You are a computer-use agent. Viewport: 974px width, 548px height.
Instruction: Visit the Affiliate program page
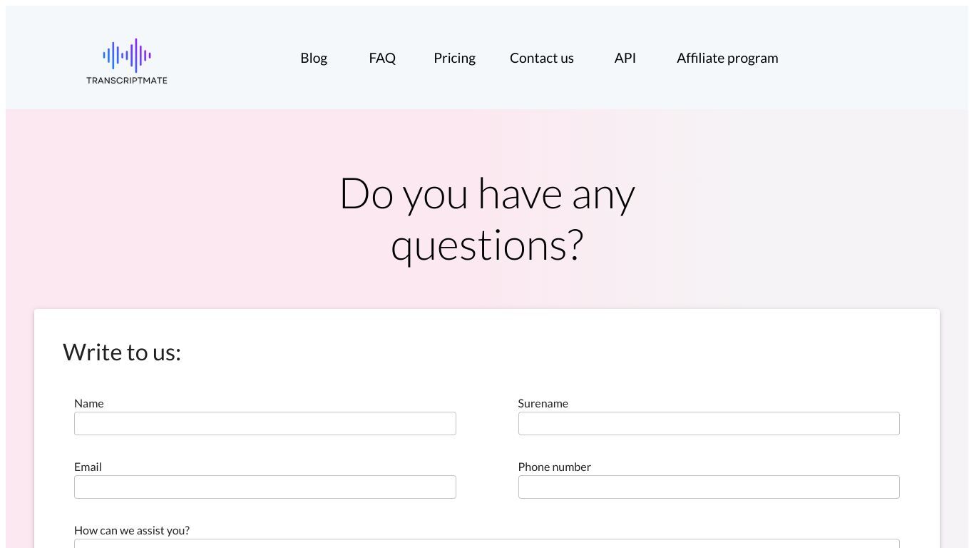pyautogui.click(x=727, y=58)
